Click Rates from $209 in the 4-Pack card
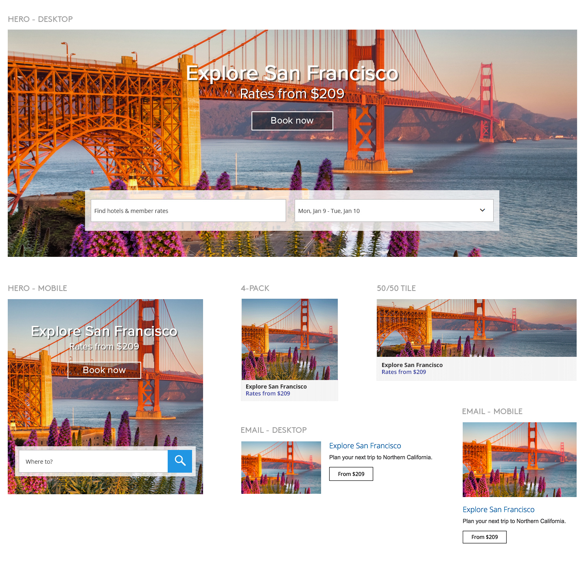This screenshot has width=586, height=569. (x=268, y=393)
